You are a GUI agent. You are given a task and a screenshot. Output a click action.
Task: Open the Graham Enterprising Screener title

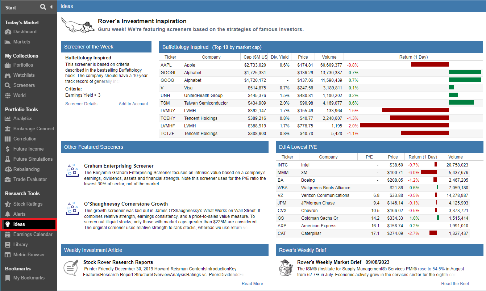(119, 166)
